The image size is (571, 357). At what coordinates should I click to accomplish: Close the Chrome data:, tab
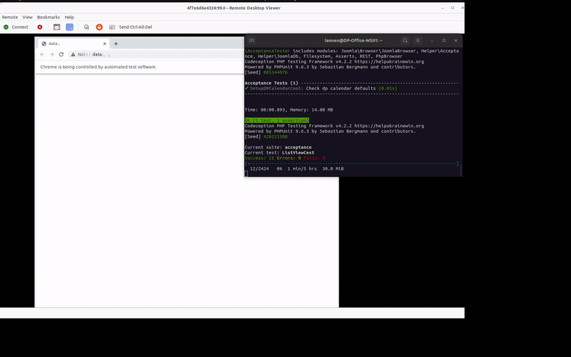pyautogui.click(x=104, y=44)
